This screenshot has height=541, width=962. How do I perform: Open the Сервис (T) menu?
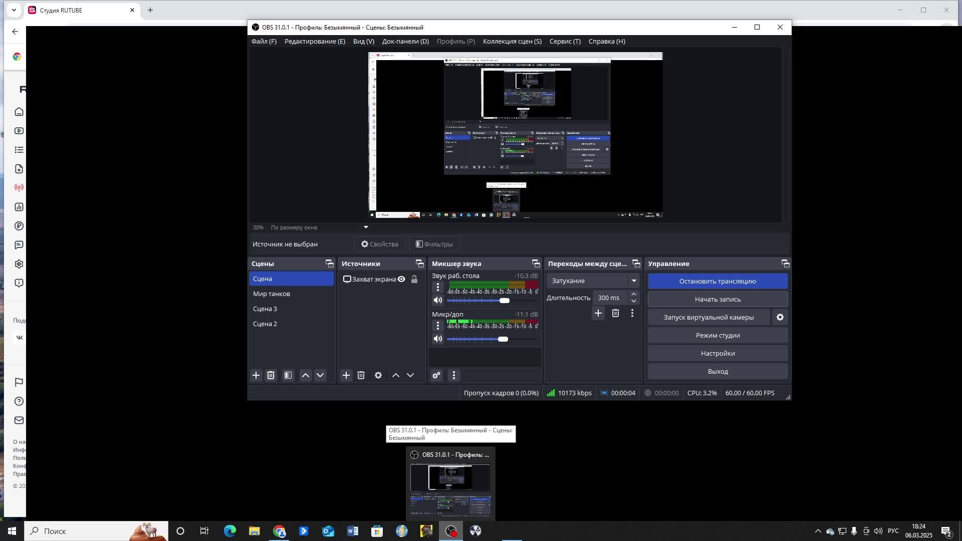(x=565, y=41)
